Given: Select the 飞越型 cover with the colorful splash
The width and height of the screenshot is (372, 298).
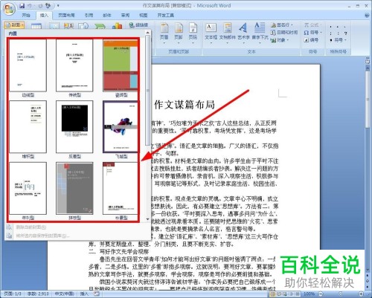Looking at the screenshot, I should 121,127.
